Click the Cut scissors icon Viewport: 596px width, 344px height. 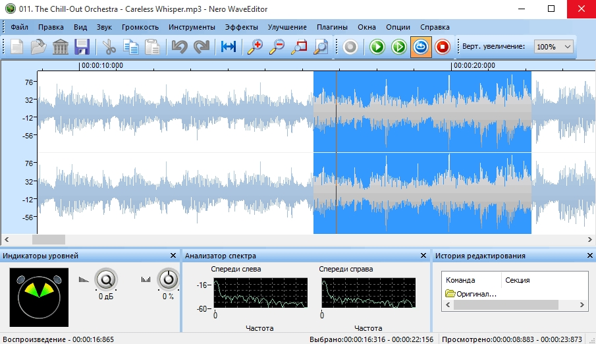(109, 47)
